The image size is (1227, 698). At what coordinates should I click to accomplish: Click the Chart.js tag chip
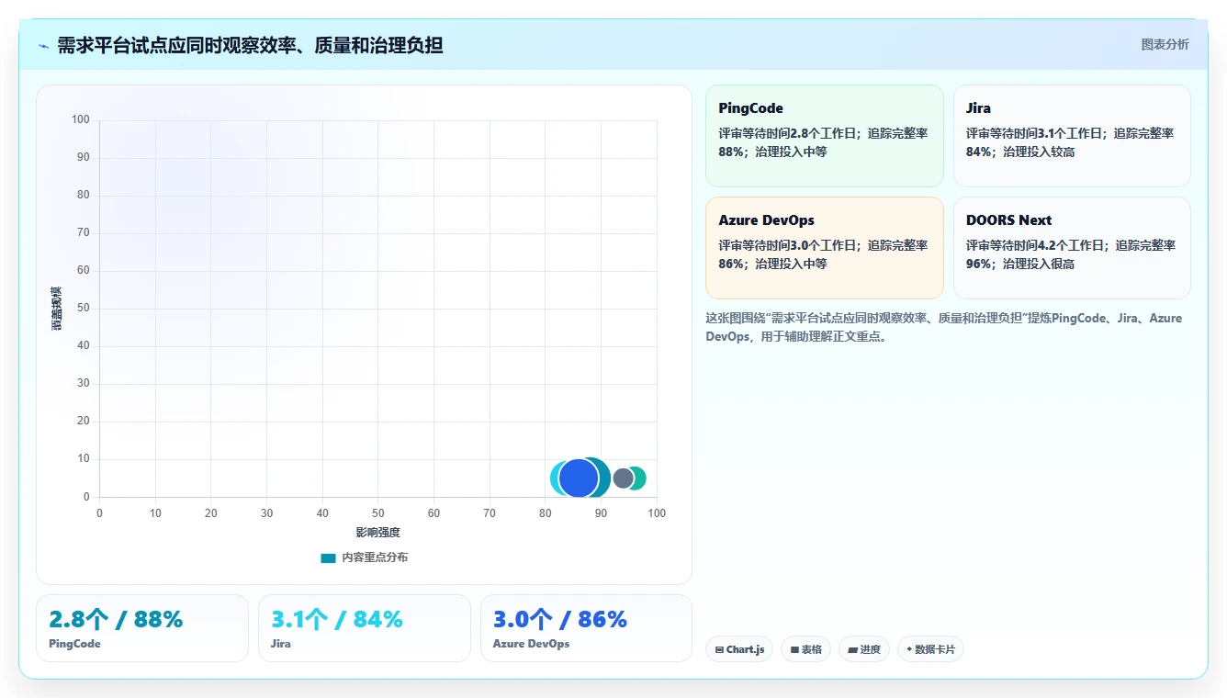(739, 649)
